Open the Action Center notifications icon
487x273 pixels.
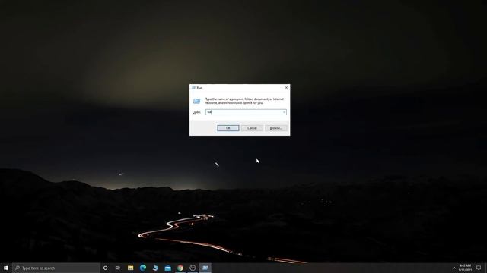tap(479, 268)
